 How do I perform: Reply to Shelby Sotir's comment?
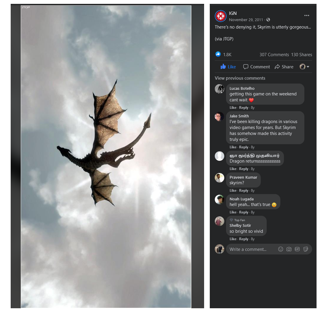[244, 239]
